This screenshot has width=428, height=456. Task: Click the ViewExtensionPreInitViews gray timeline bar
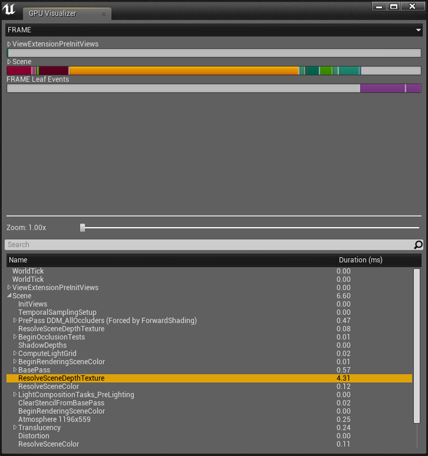214,53
